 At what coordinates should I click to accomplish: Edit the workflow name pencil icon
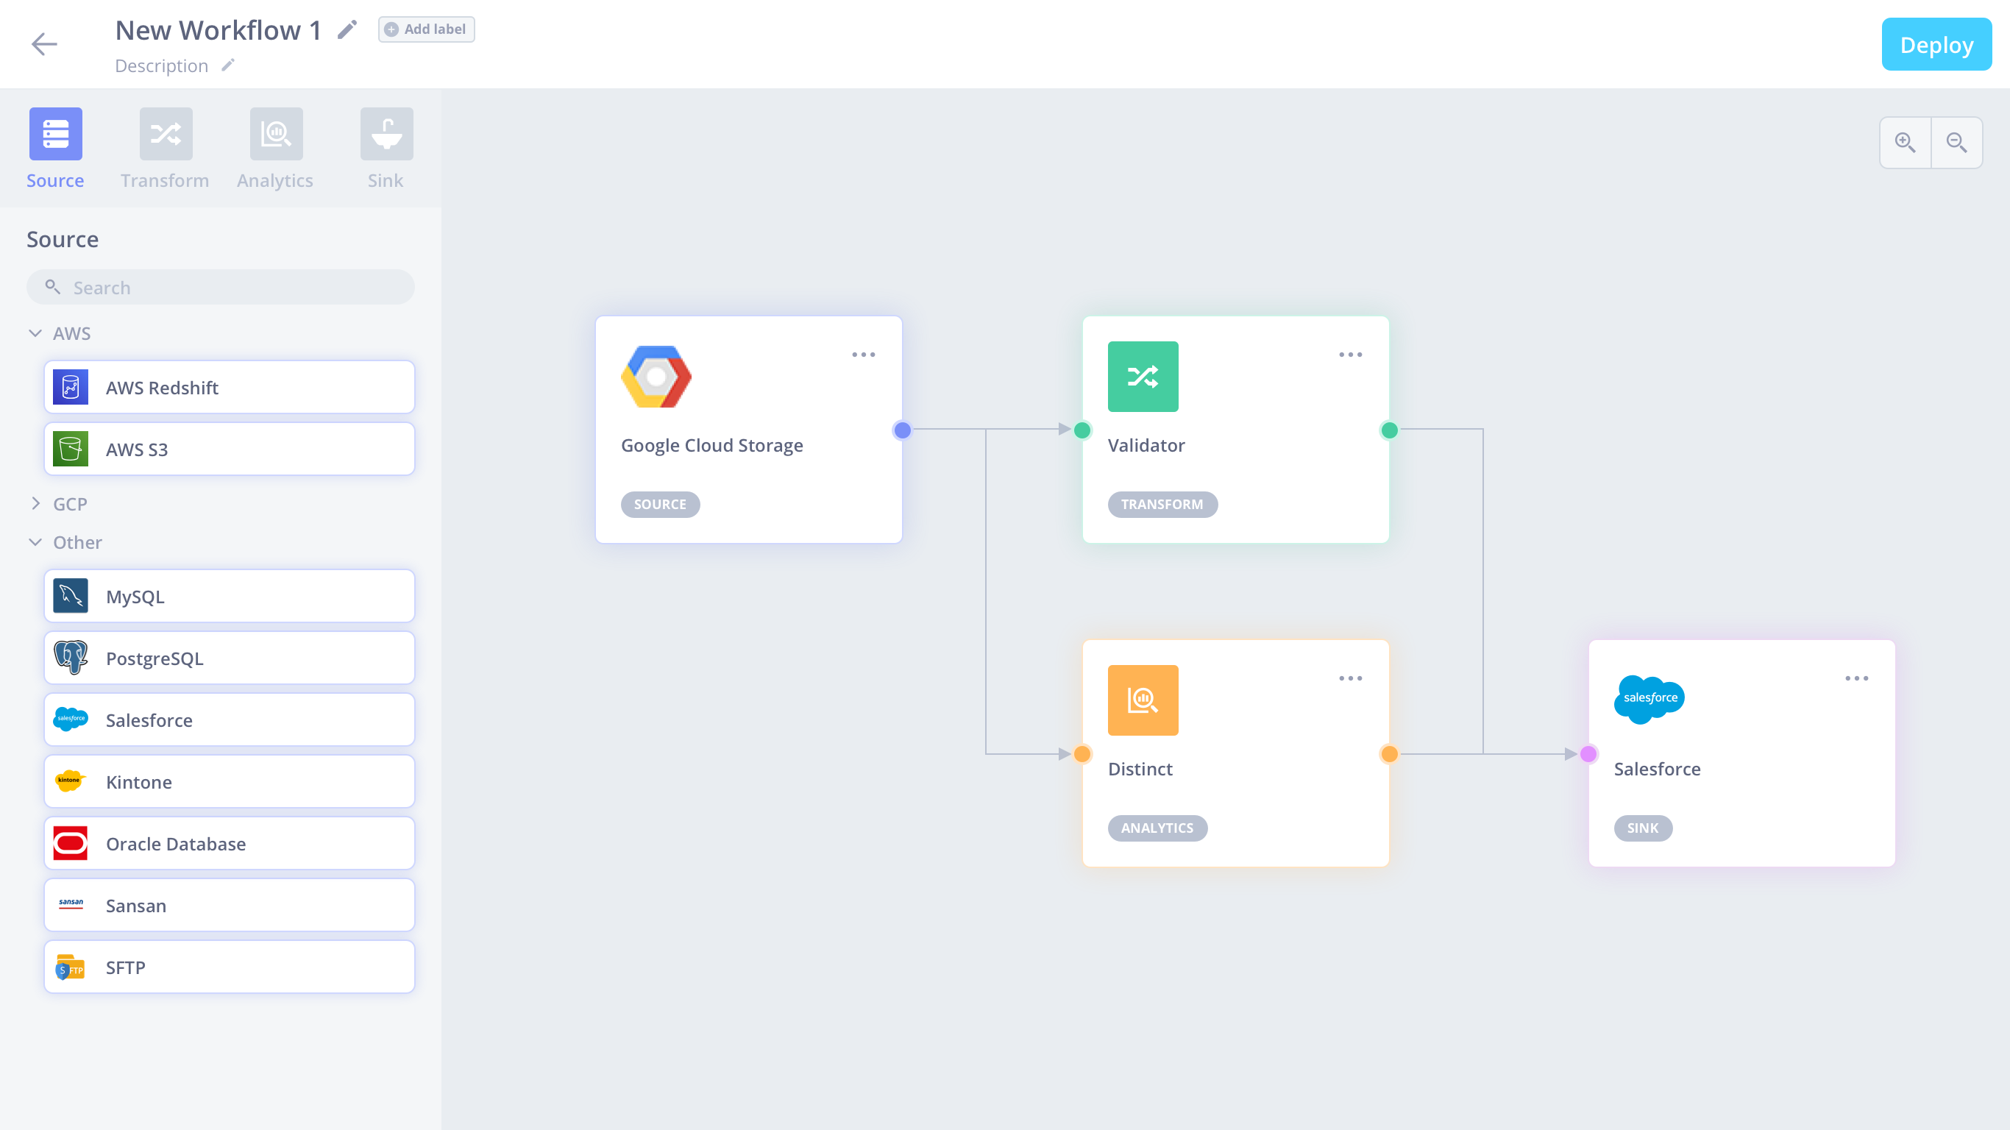347,29
